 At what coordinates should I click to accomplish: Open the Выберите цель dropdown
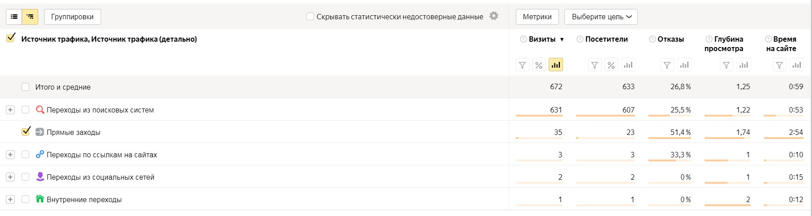point(601,17)
